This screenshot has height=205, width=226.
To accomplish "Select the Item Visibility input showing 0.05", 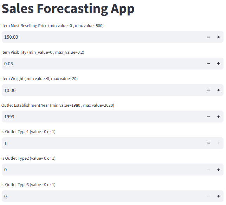I will [103, 64].
